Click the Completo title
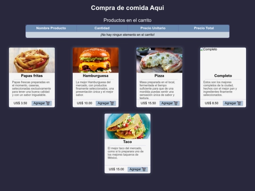255x191 pixels. click(223, 75)
